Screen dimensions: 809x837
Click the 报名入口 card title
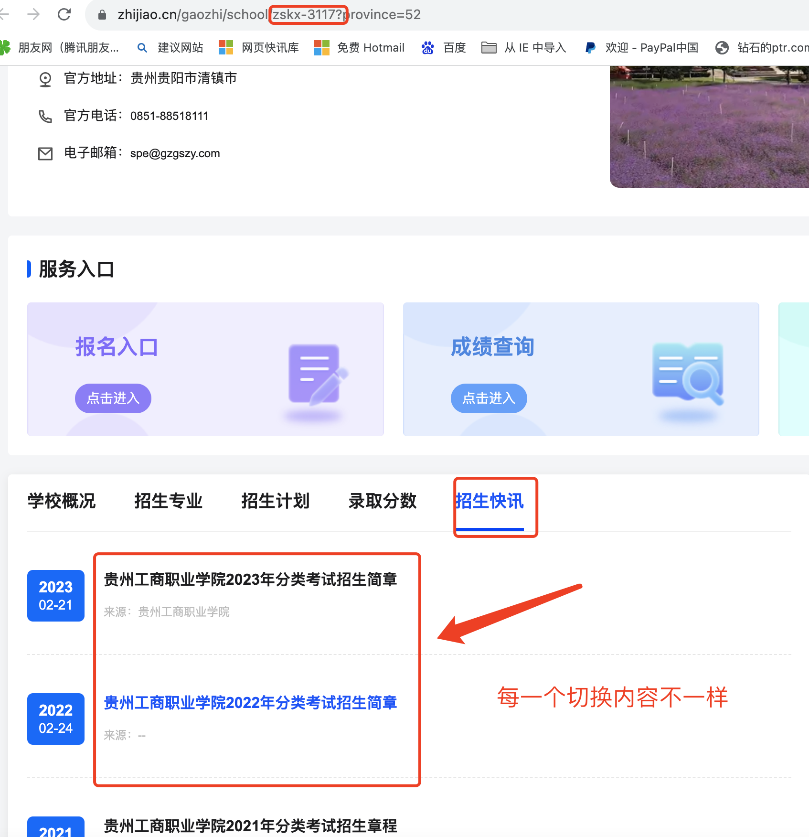117,347
